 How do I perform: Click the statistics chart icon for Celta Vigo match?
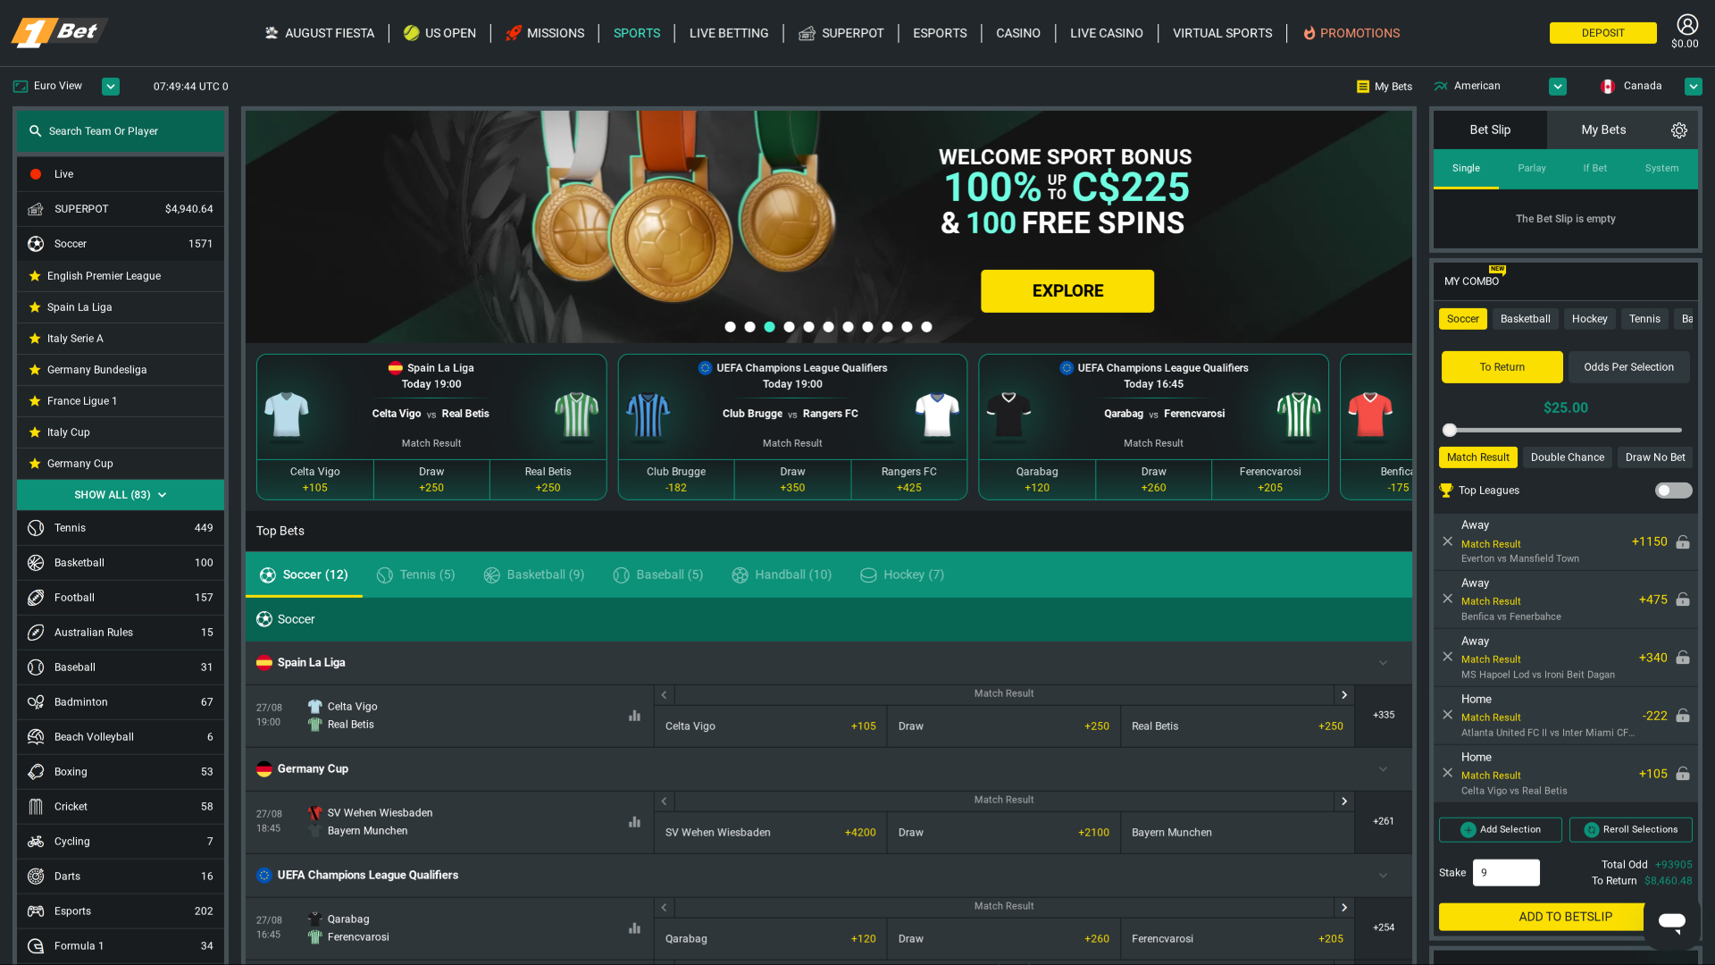(634, 716)
